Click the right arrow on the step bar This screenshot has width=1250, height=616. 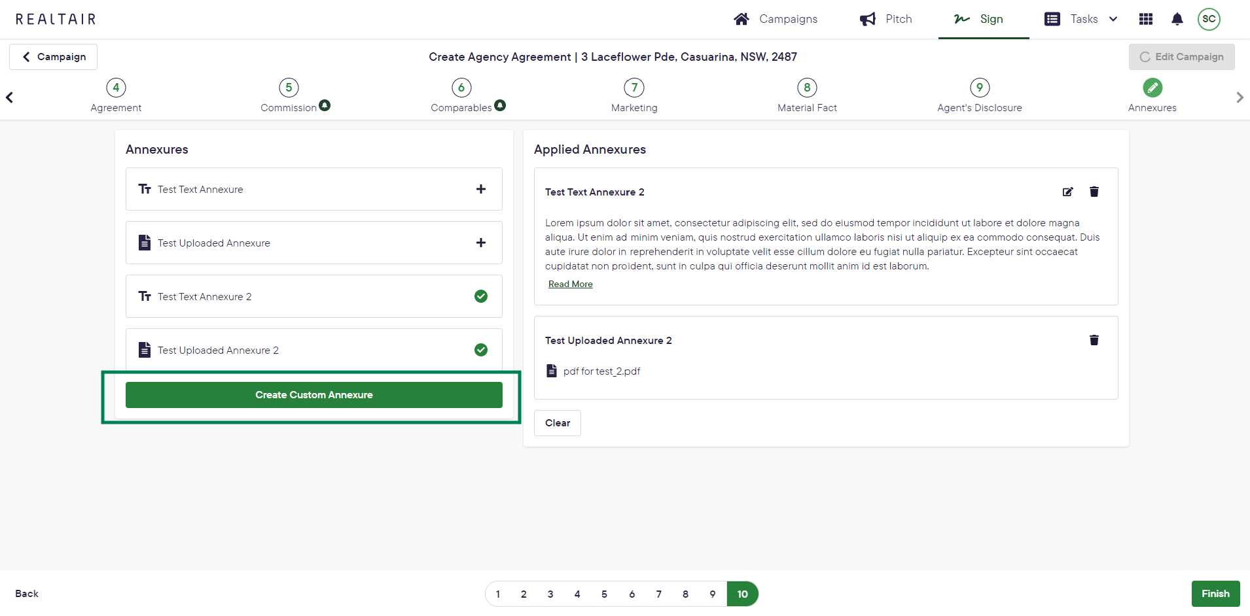[1239, 97]
